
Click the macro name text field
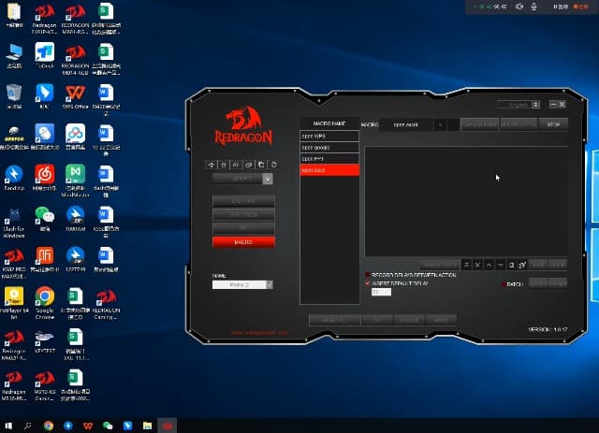click(405, 125)
